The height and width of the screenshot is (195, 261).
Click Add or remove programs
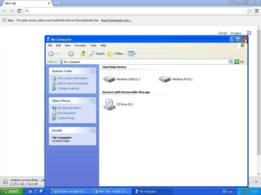pos(73,83)
